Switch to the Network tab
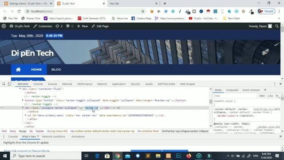This screenshot has height=160, width=284. pos(67,84)
